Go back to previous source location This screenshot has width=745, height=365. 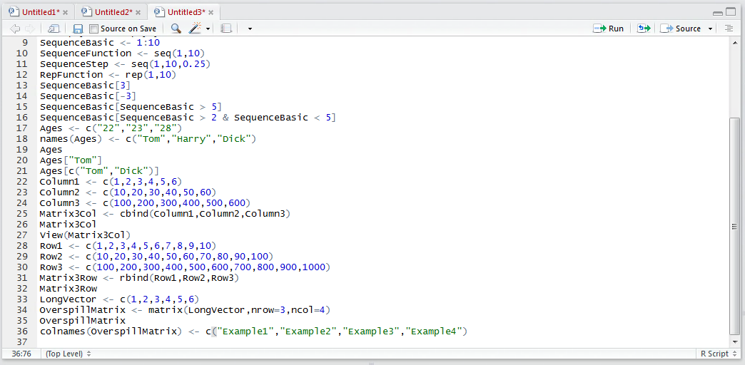[14, 29]
